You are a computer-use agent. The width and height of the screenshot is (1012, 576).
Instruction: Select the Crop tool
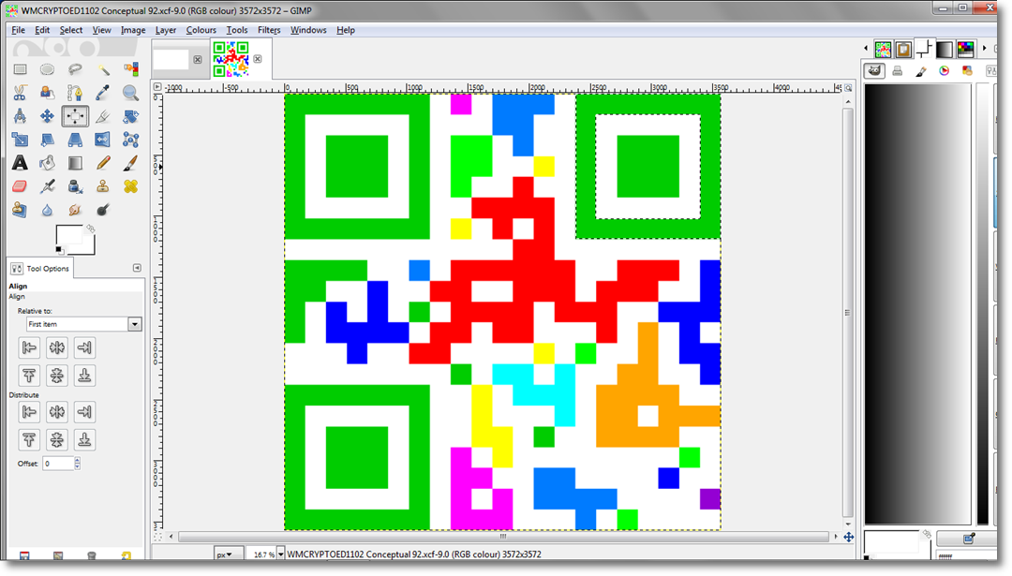pyautogui.click(x=103, y=116)
